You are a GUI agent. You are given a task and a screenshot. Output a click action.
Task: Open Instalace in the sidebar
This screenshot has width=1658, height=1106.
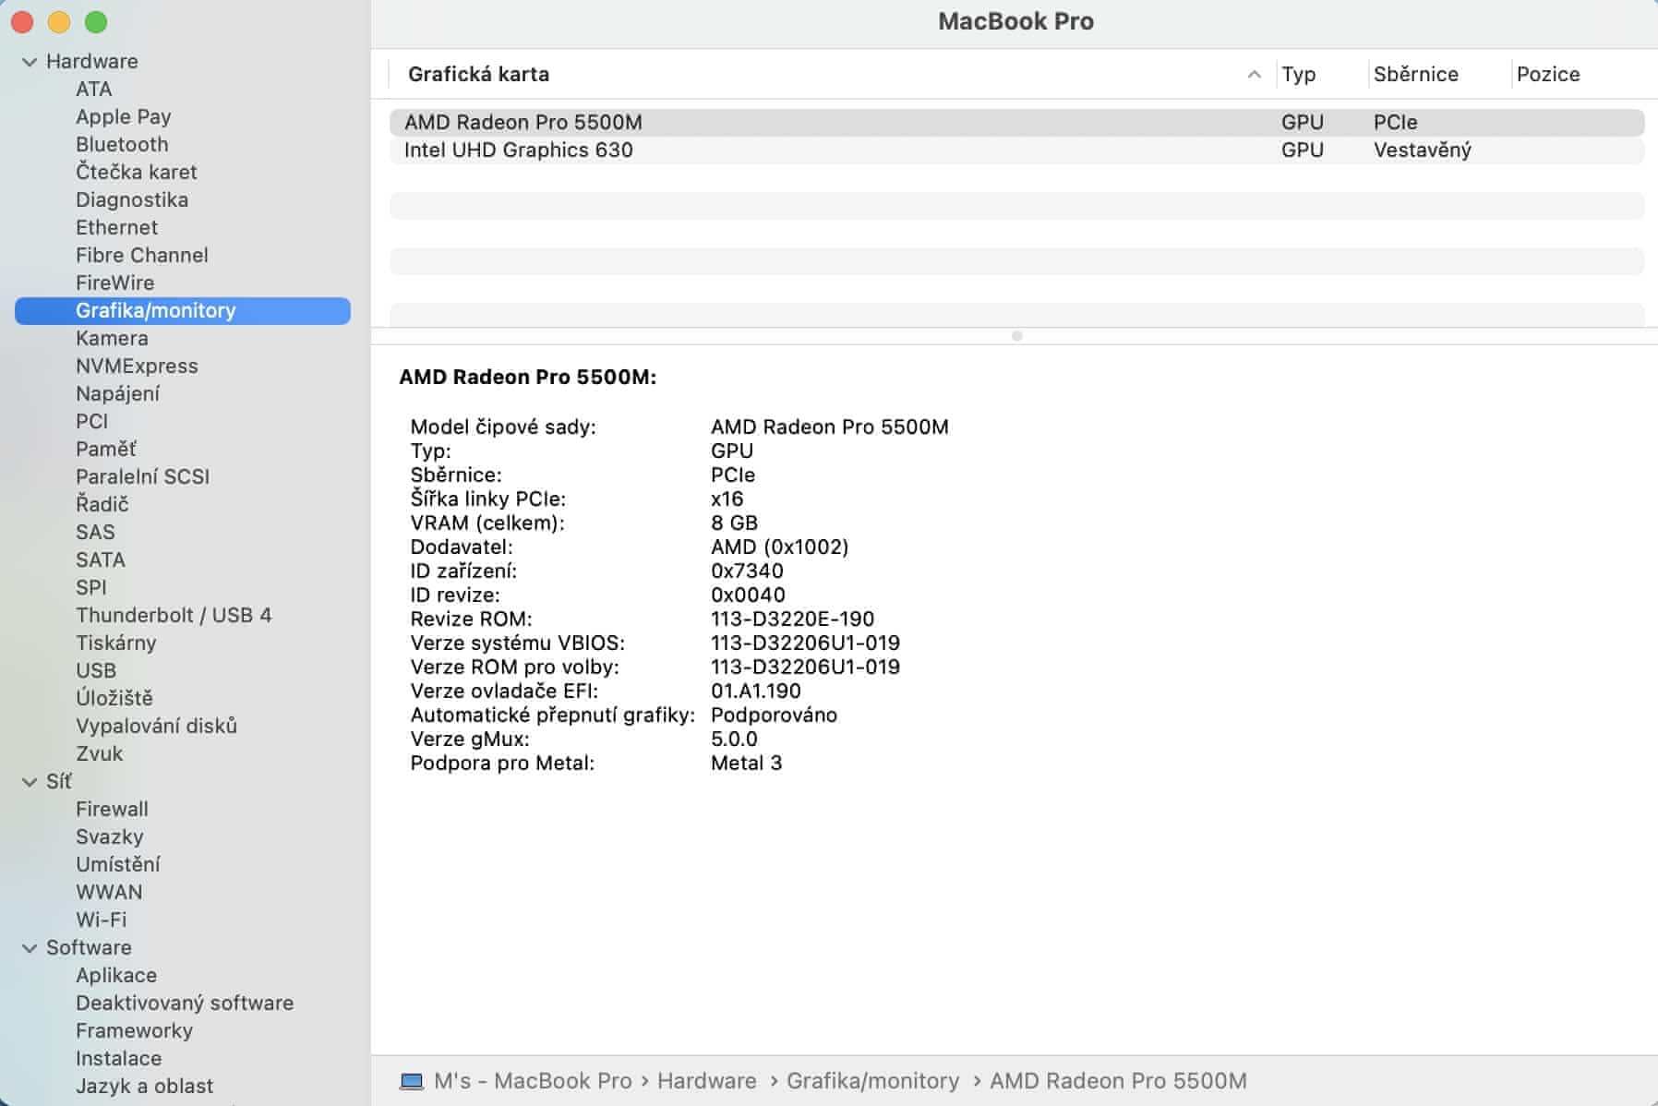(x=118, y=1059)
